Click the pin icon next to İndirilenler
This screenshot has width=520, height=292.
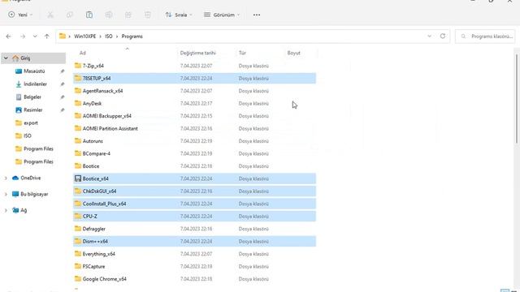[63, 84]
